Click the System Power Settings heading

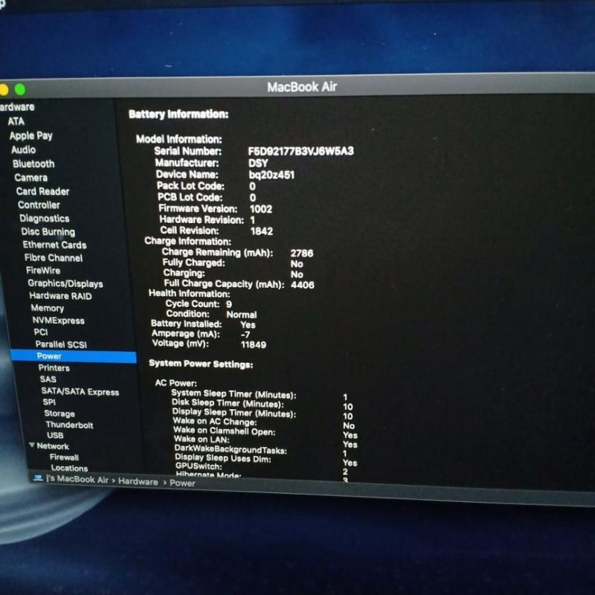click(x=201, y=364)
